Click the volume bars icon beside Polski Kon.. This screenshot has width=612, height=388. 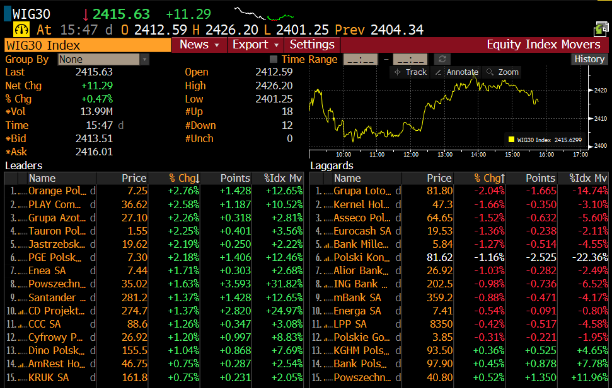tap(327, 258)
